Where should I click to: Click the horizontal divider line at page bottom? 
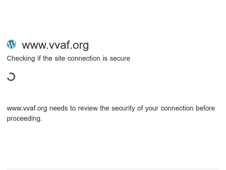(x=113, y=169)
